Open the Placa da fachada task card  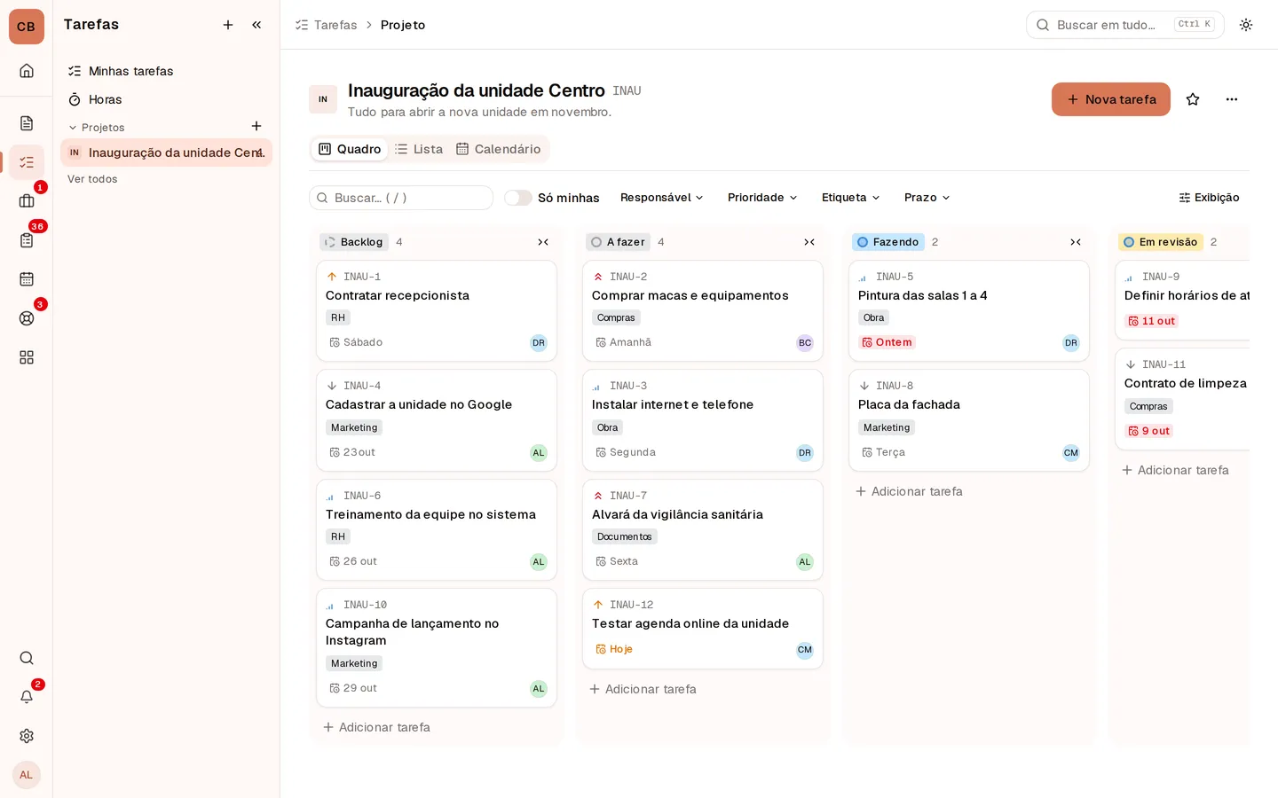pos(969,420)
